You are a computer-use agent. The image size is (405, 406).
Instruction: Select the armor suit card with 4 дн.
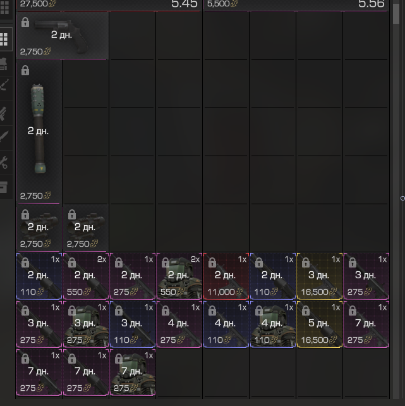[273, 324]
